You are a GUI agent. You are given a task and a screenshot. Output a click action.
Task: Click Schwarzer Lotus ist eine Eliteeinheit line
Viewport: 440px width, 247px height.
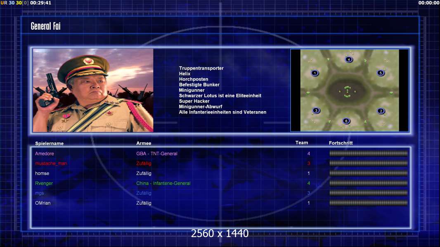220,96
